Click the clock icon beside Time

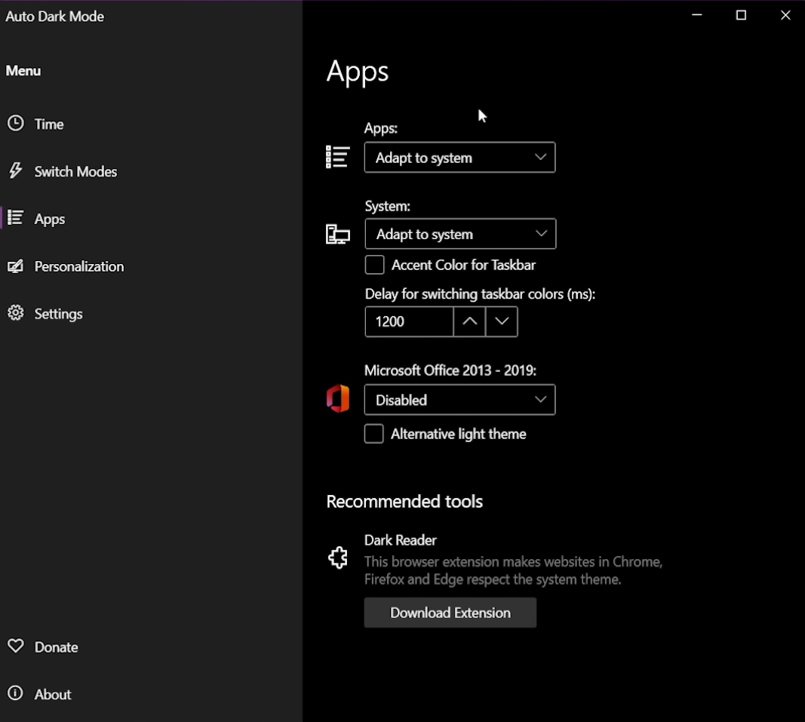[x=16, y=124]
